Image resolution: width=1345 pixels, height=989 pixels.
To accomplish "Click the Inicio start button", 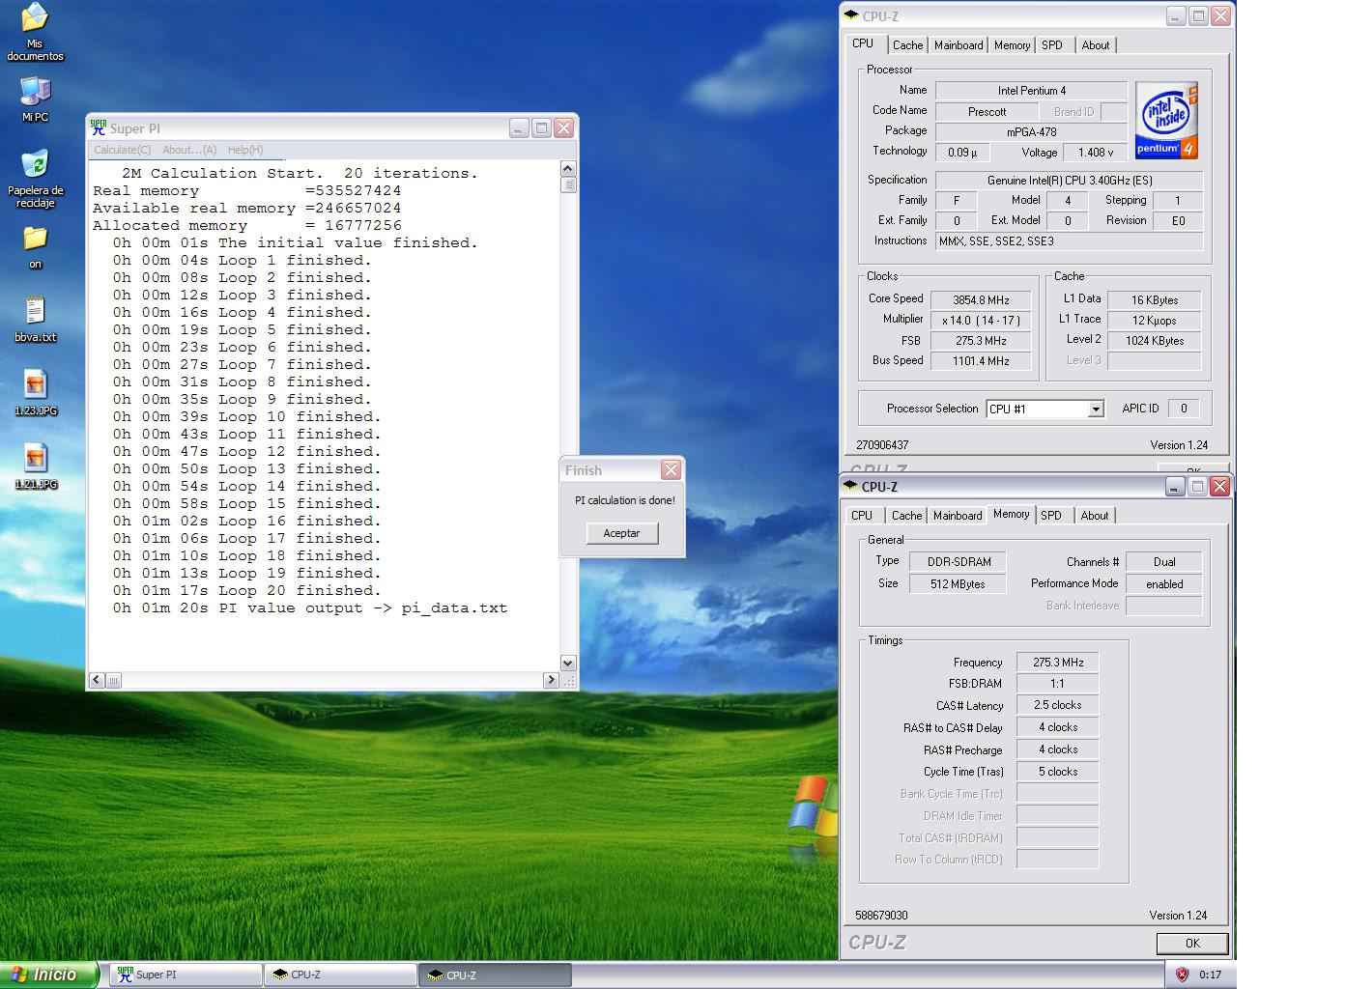I will point(48,975).
